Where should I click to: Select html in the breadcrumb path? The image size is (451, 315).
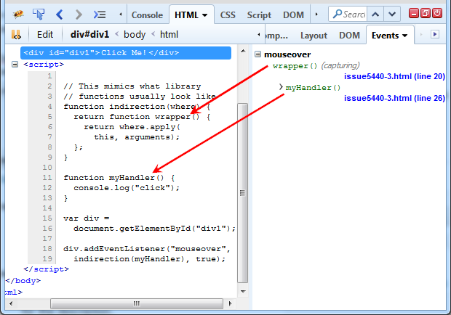coord(169,34)
